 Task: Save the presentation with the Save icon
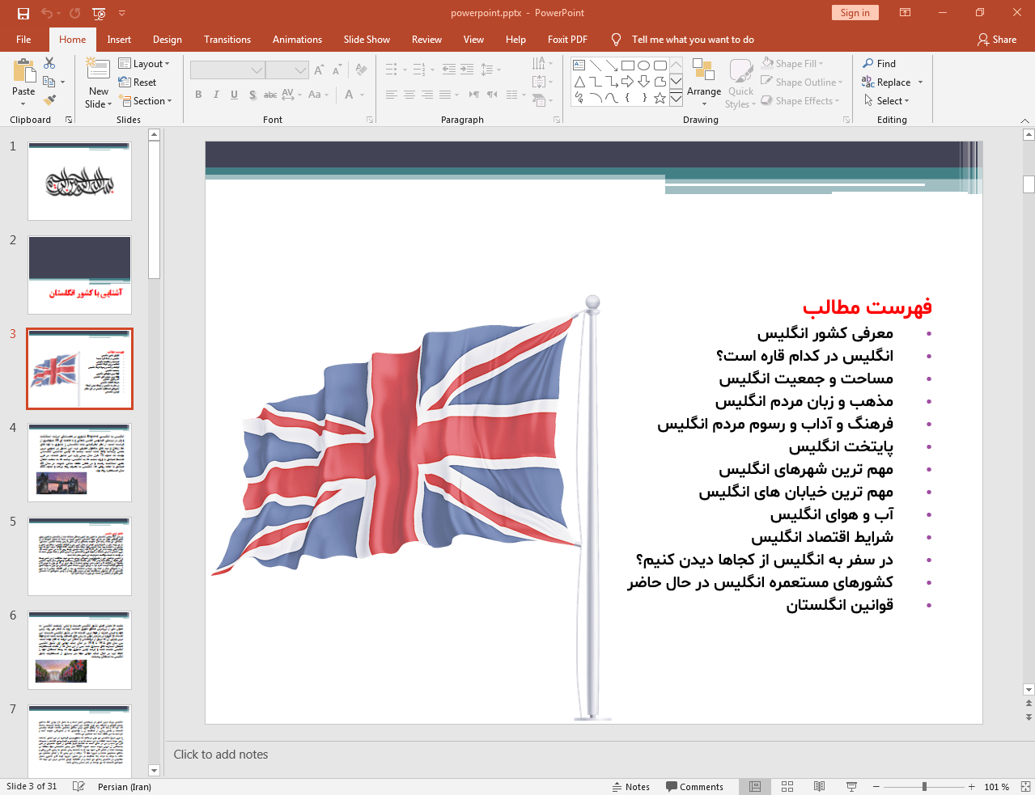[23, 13]
